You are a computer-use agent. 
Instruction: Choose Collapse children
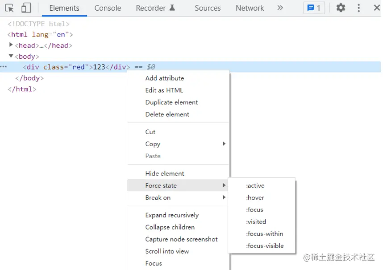(x=178, y=227)
